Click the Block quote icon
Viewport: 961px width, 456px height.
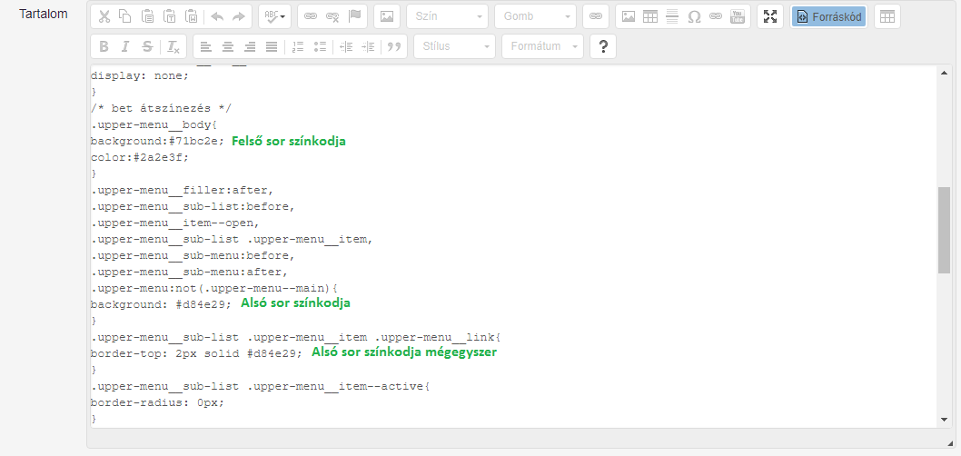tap(394, 46)
